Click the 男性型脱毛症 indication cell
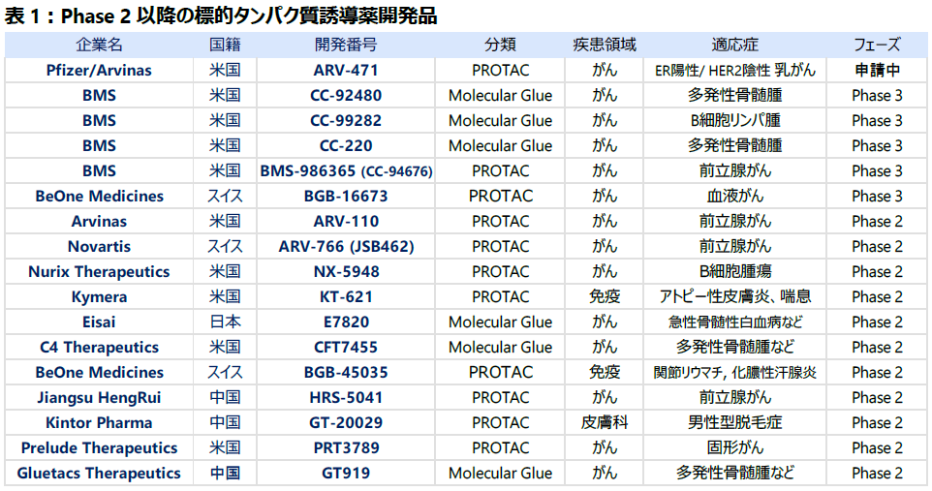The width and height of the screenshot is (932, 491). [734, 423]
